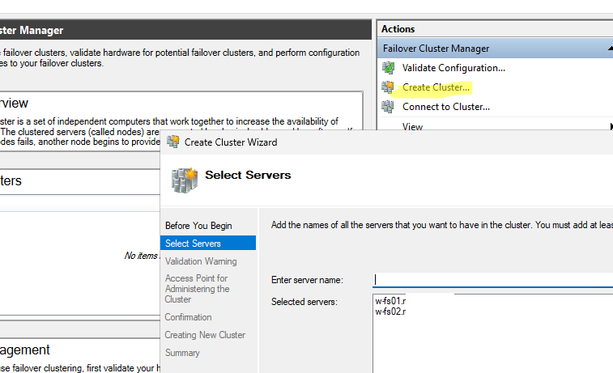613x373 pixels.
Task: Select the Select Servers wizard step
Action: (193, 243)
